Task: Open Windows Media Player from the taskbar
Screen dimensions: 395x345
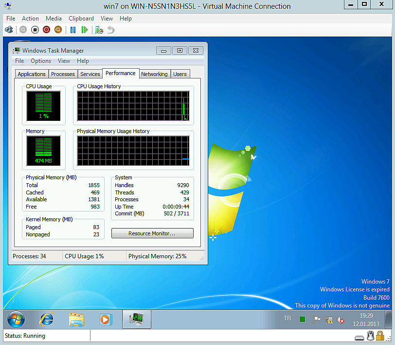Action: (106, 319)
